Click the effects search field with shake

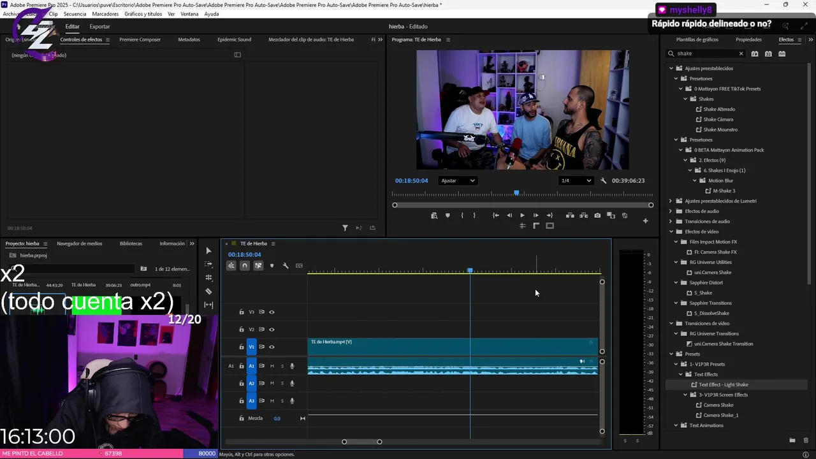tap(706, 54)
